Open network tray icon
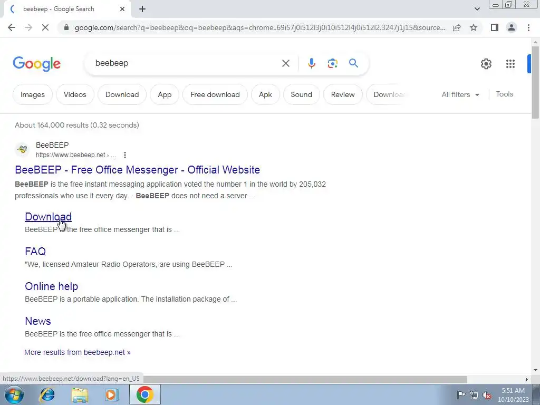 point(474,395)
